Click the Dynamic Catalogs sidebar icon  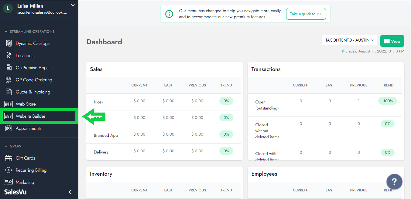pos(9,43)
